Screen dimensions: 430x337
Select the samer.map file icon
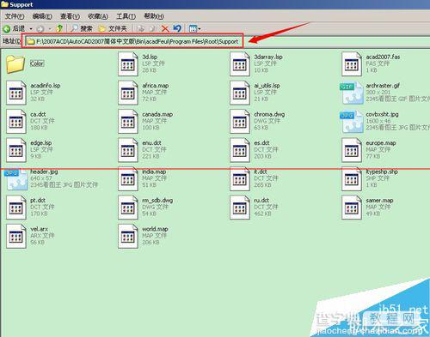coord(352,208)
